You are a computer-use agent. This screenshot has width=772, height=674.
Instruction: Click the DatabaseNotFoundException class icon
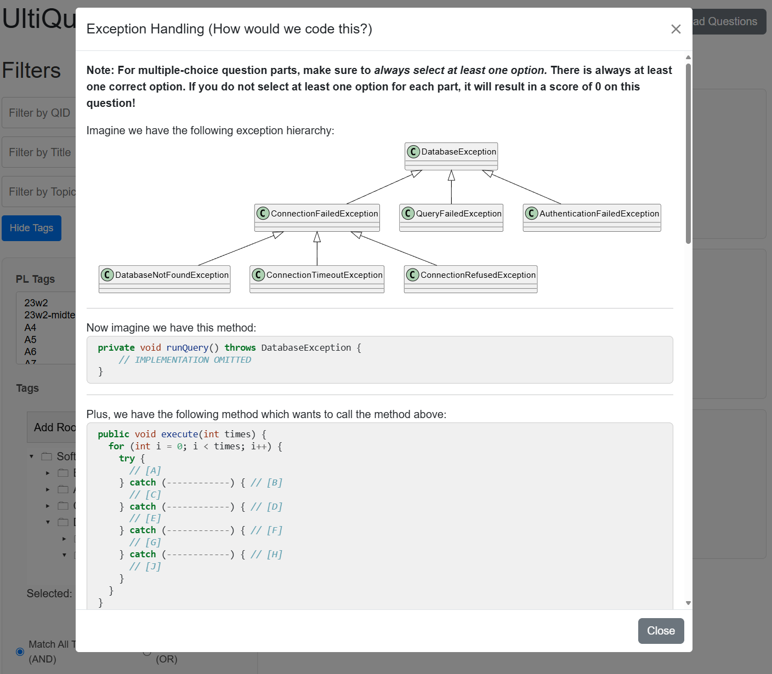click(x=107, y=275)
